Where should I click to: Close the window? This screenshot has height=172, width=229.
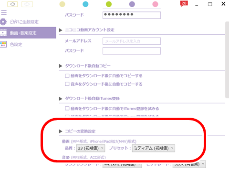[x=223, y=4]
